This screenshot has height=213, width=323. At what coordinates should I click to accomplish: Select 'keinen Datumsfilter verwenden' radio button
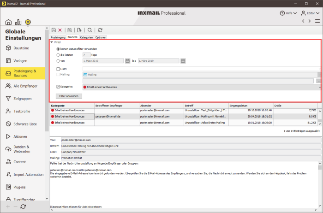(58, 49)
